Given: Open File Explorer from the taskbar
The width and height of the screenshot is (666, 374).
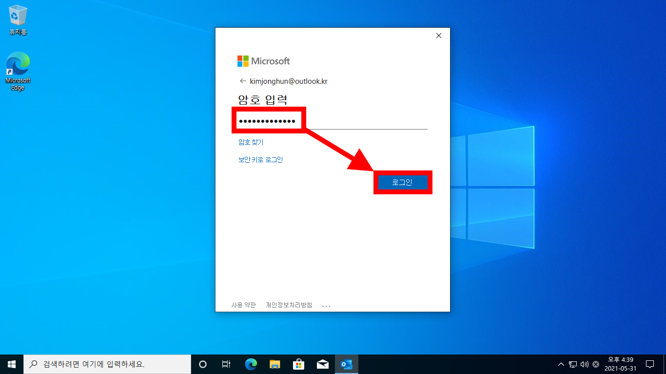Looking at the screenshot, I should 274,364.
